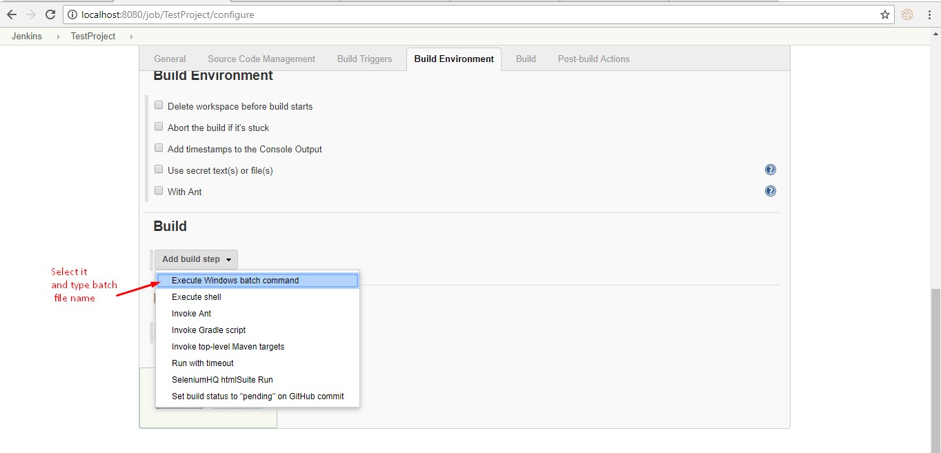This screenshot has height=453, width=941.
Task: Bookmark this page with the star icon
Action: (884, 14)
